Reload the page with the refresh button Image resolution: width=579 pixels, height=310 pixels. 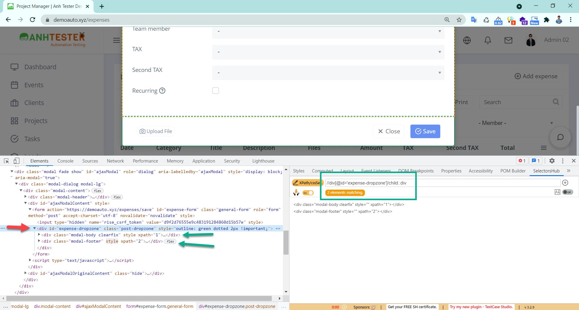click(x=33, y=20)
